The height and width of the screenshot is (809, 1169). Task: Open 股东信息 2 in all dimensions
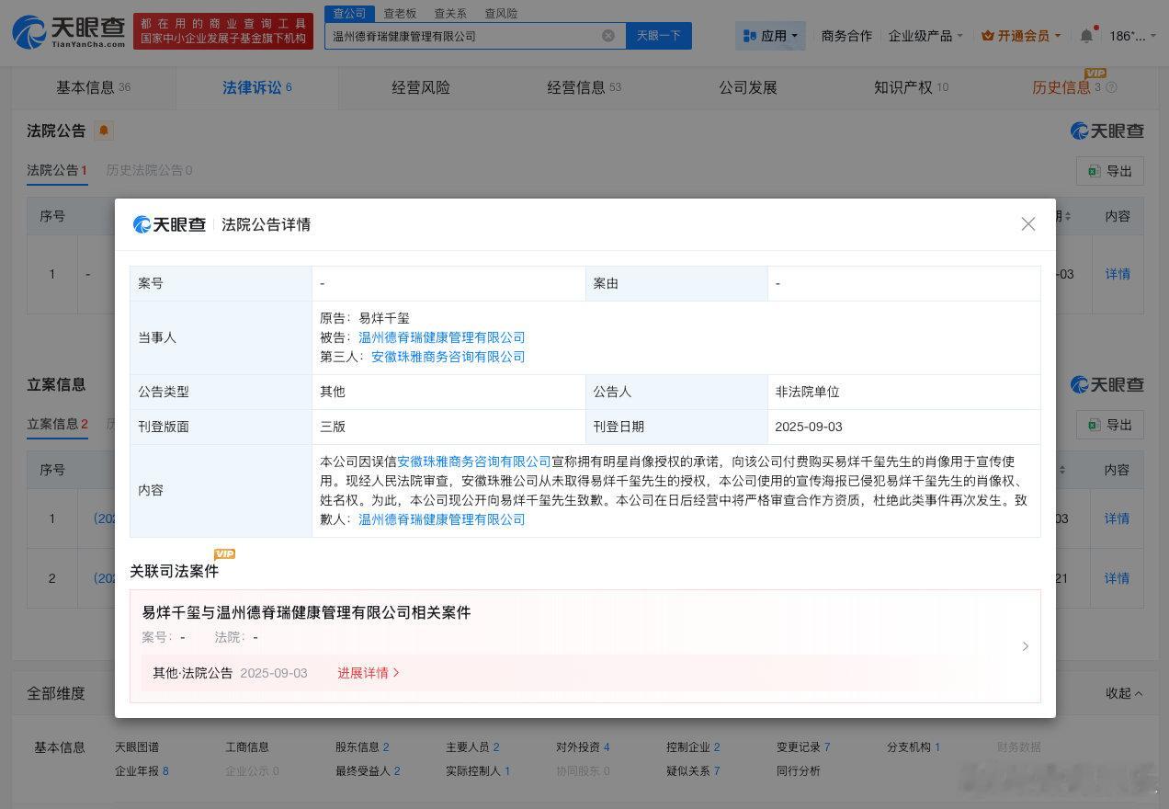[362, 747]
